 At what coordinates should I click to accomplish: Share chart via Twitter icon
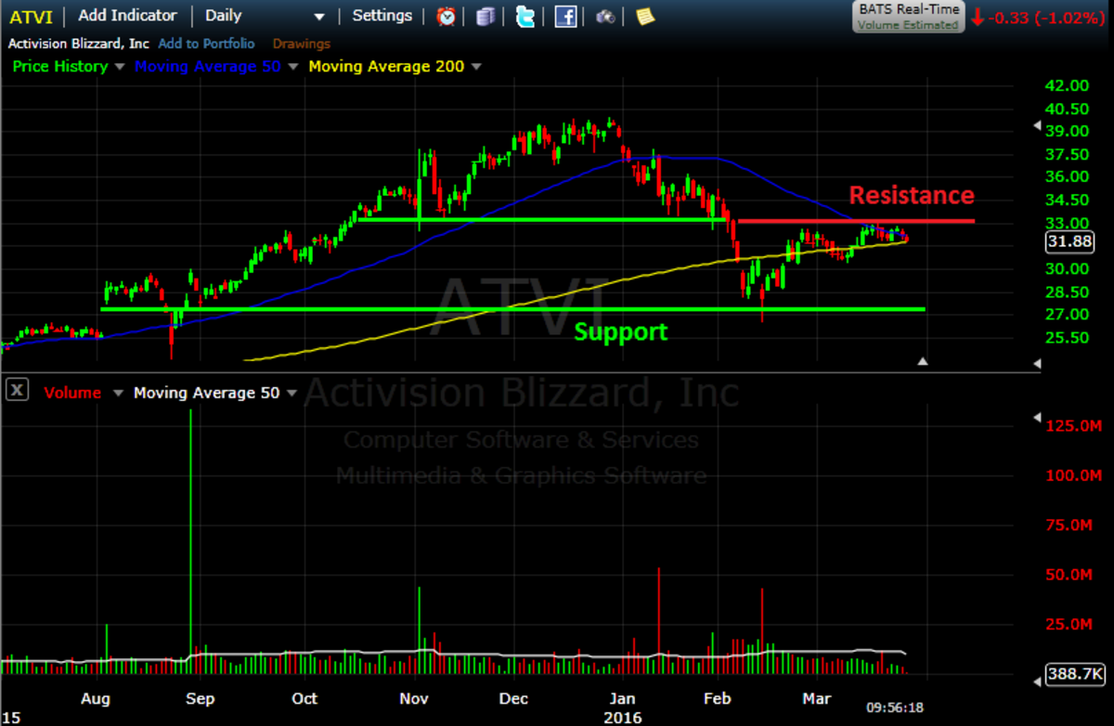coord(525,16)
